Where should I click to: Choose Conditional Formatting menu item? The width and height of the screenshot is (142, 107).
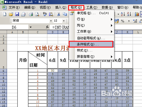click(x=91, y=44)
